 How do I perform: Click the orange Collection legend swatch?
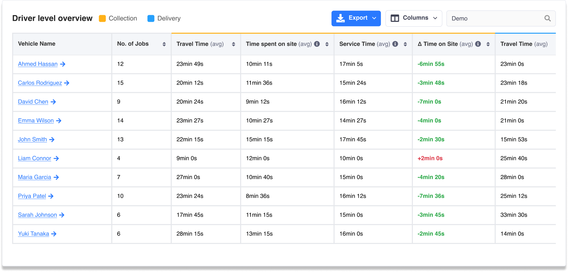102,19
